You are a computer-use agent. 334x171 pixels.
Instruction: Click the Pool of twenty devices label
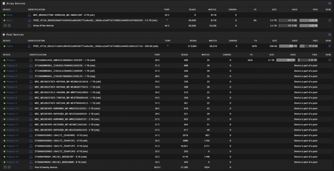46,167
